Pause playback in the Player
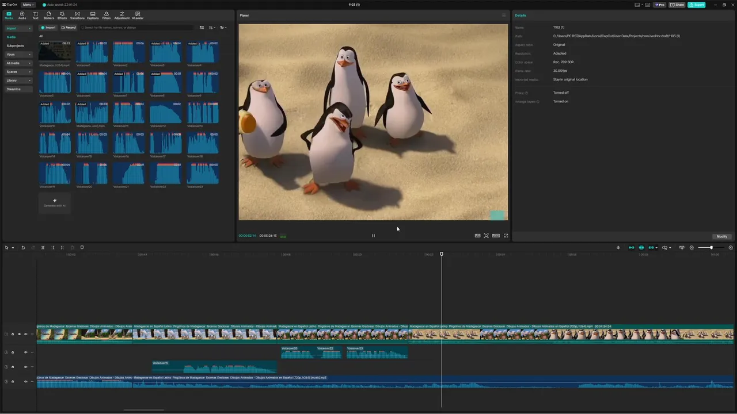Viewport: 737px width, 414px height. (373, 236)
